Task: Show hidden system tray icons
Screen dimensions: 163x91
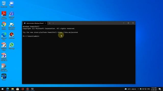Action: 138,89
